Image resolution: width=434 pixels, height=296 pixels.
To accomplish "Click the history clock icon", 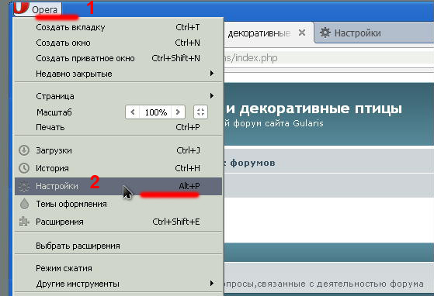I will [24, 168].
